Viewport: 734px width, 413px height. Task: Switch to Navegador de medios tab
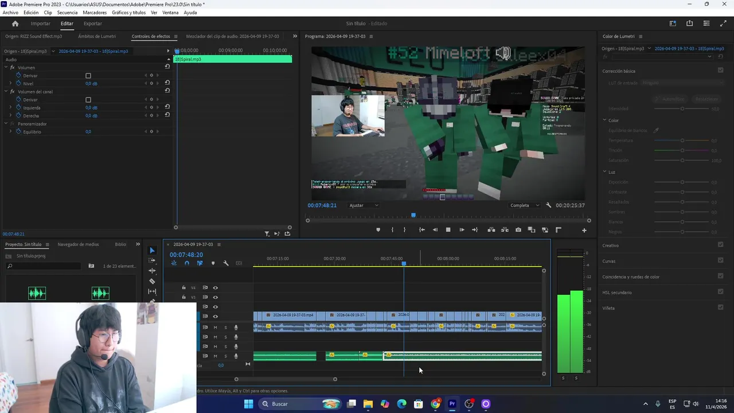click(x=78, y=244)
